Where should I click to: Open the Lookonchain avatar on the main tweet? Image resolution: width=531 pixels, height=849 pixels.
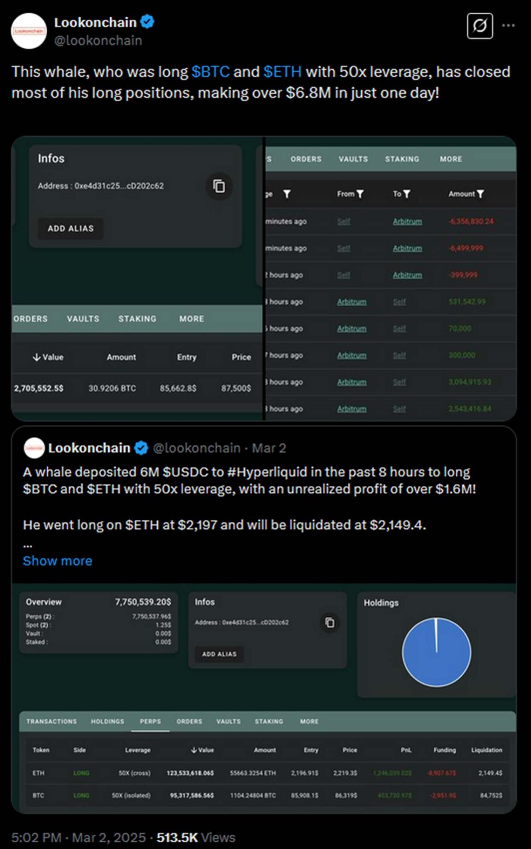tap(29, 31)
